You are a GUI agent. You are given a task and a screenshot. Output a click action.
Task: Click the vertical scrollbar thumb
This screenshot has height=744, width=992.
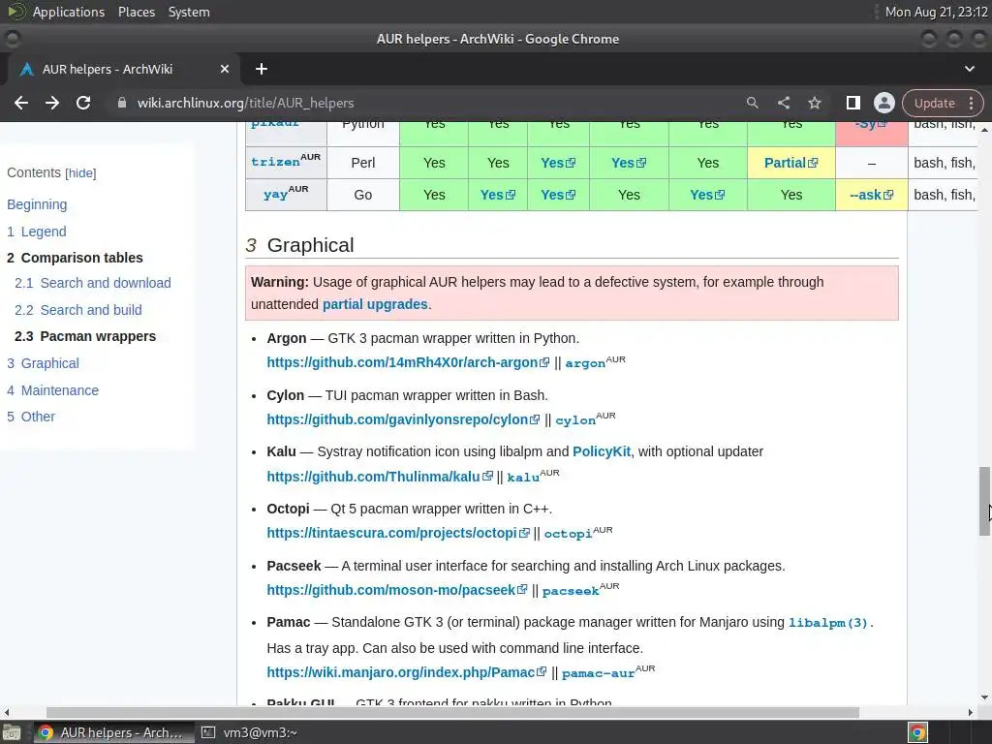pyautogui.click(x=984, y=501)
